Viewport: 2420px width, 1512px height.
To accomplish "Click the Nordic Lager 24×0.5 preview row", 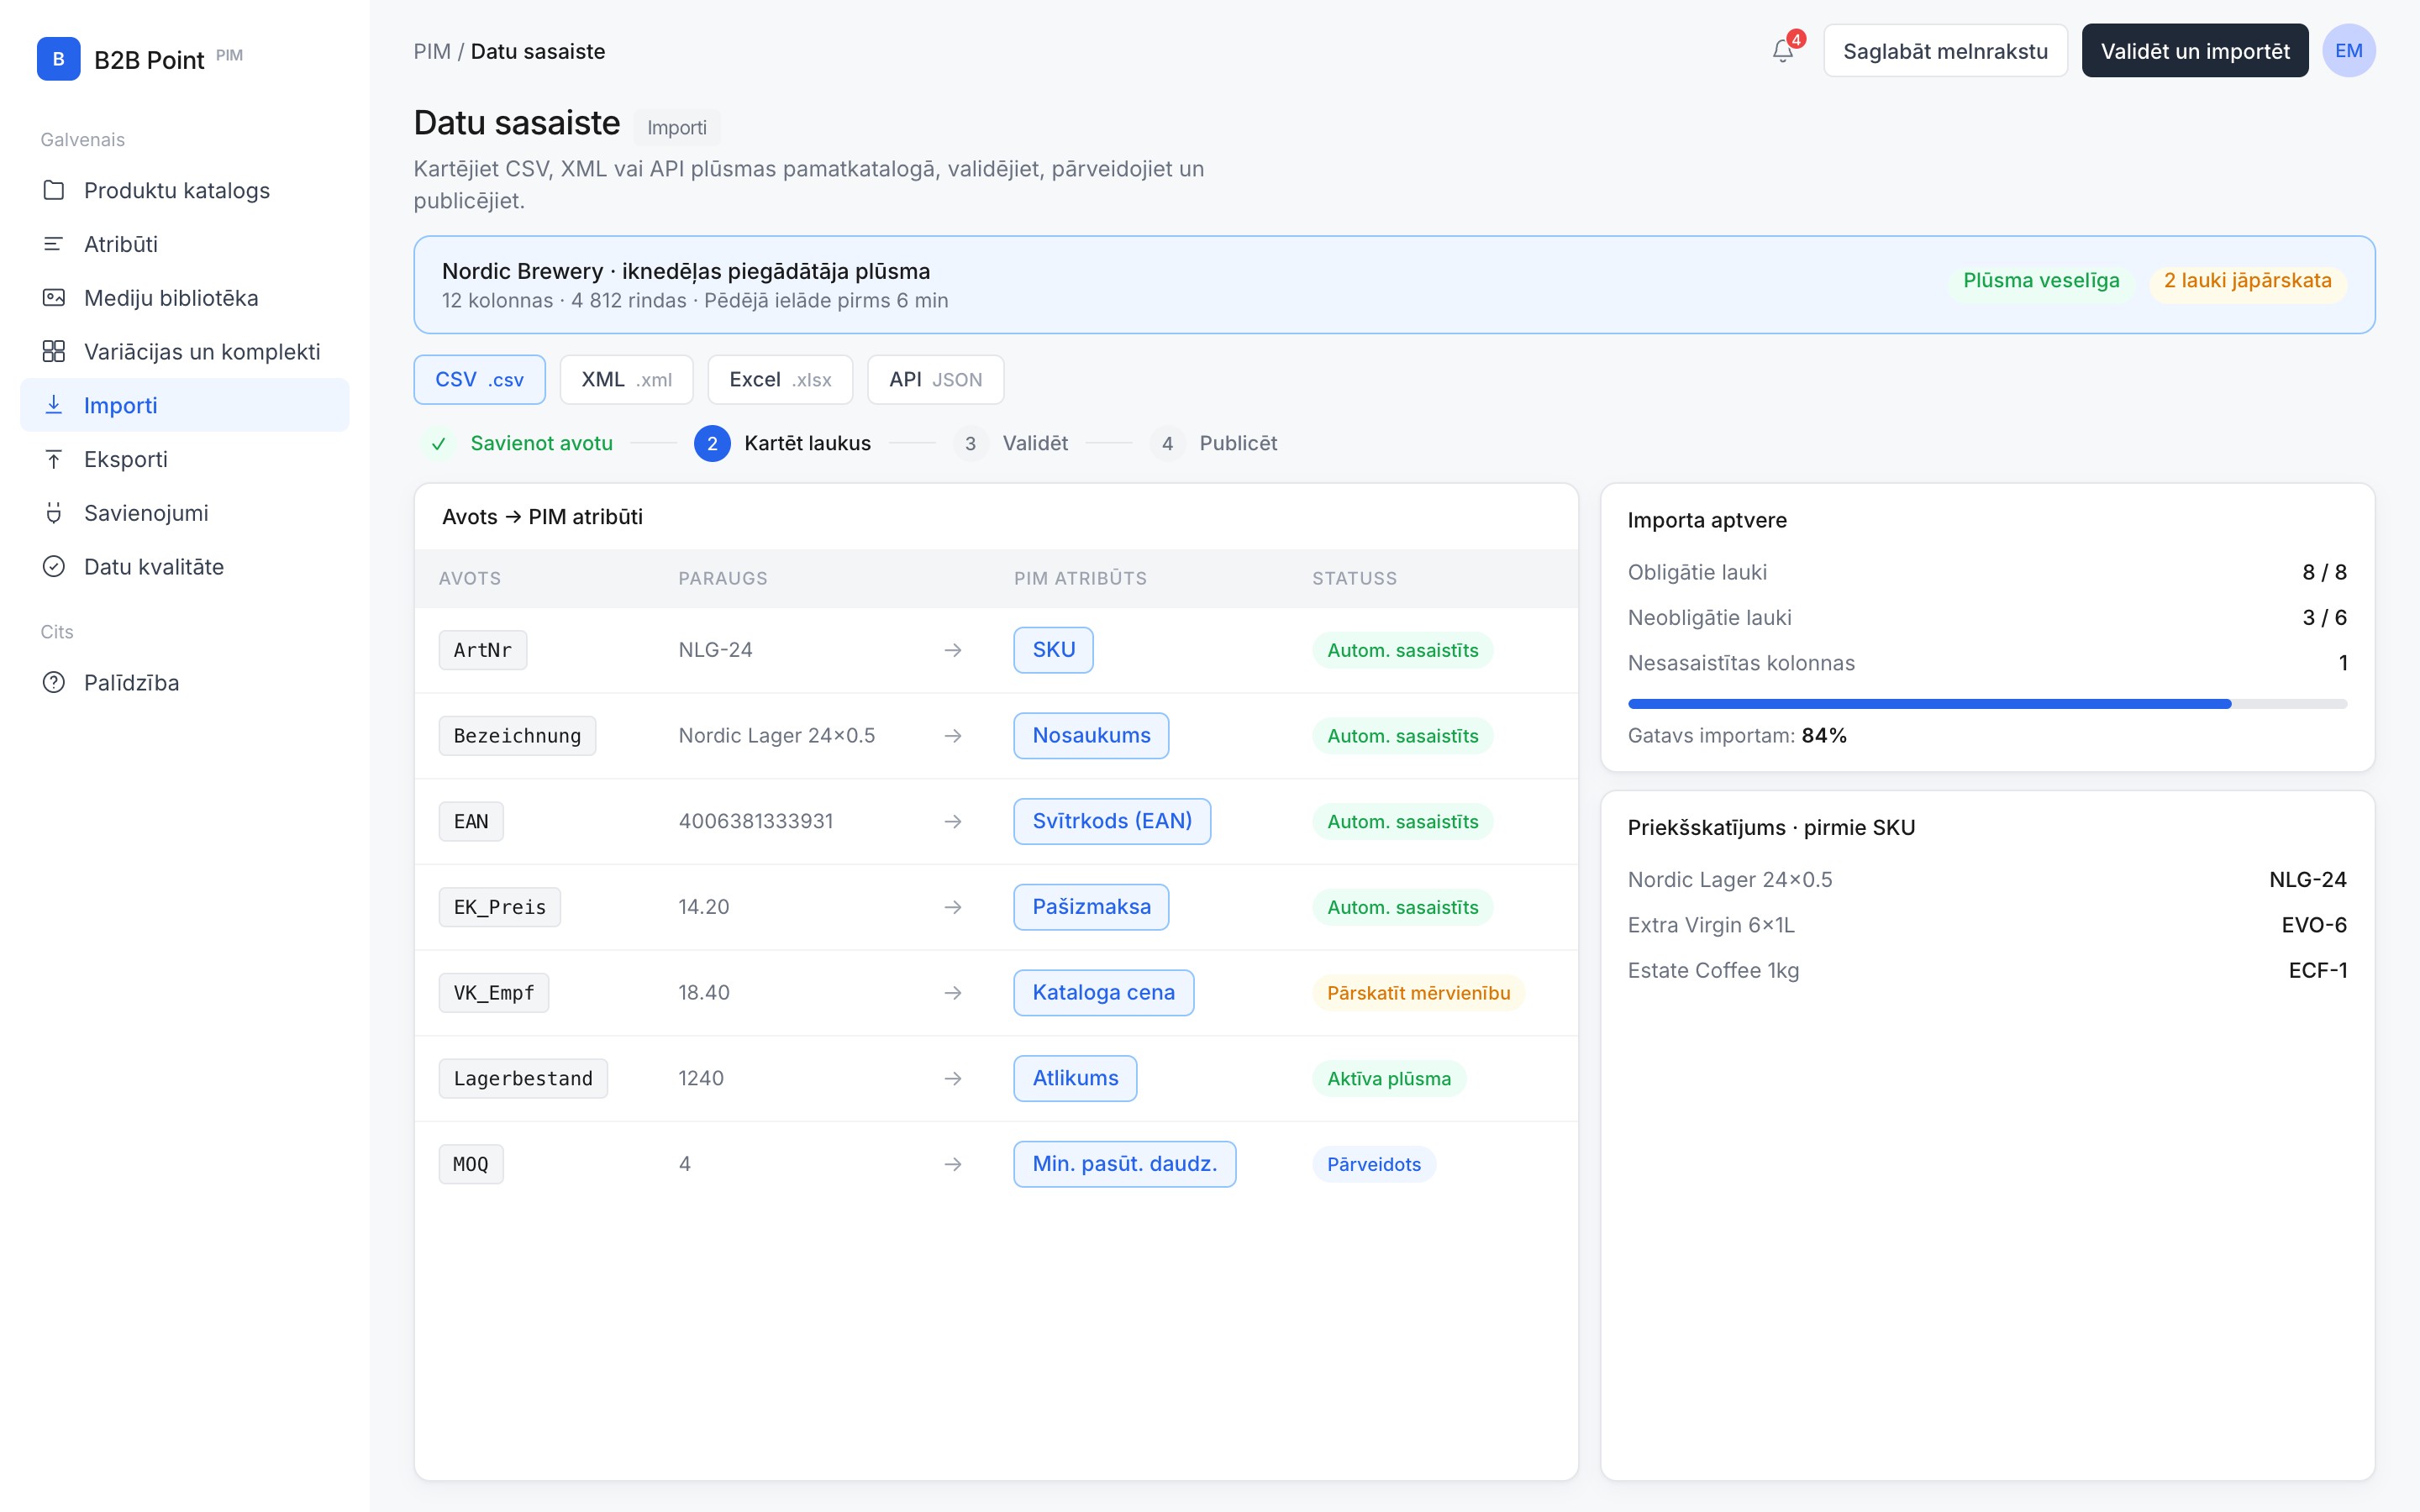I will (1987, 880).
